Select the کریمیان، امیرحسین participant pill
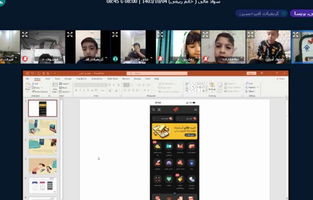Viewport: 313px width, 200px height. [x=262, y=14]
